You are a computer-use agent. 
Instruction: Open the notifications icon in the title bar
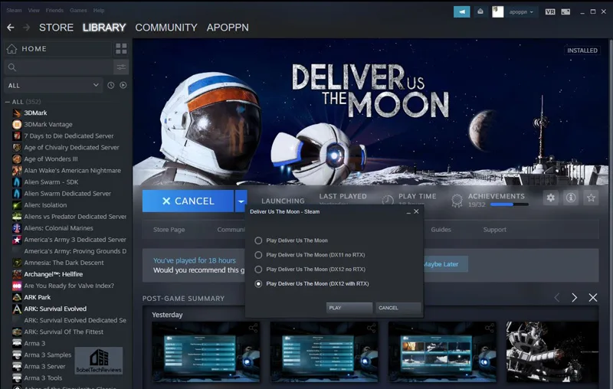point(480,11)
